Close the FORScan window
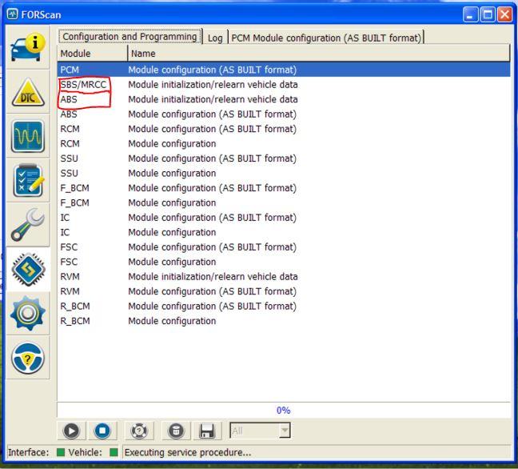 pos(505,14)
